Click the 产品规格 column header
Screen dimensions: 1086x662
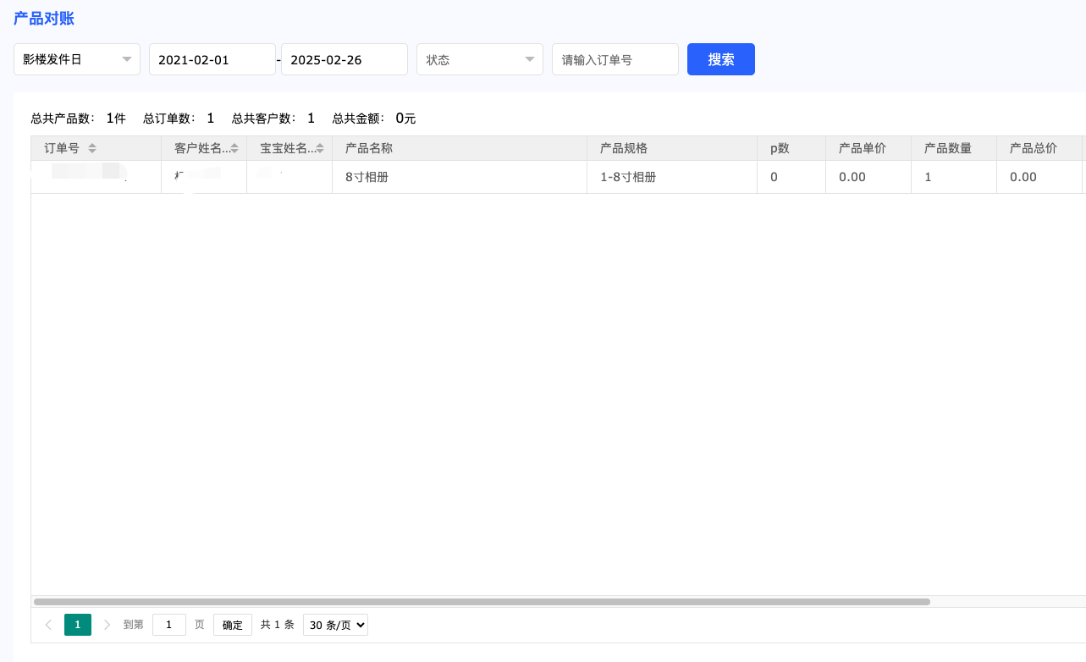(x=624, y=148)
